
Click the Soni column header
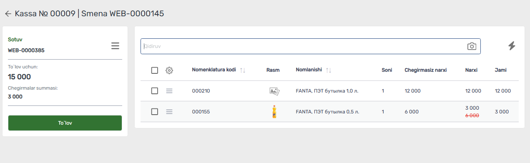point(387,70)
